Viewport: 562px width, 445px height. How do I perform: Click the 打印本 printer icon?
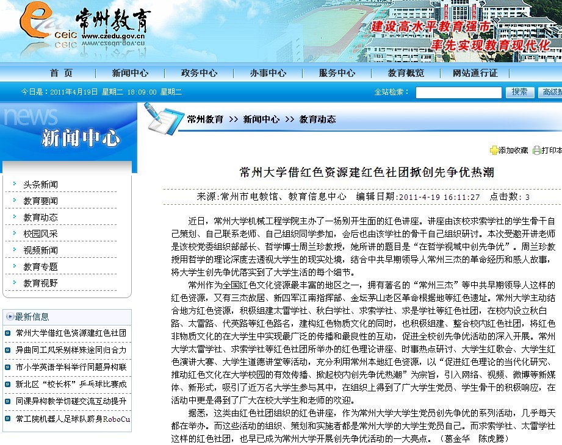click(x=536, y=151)
